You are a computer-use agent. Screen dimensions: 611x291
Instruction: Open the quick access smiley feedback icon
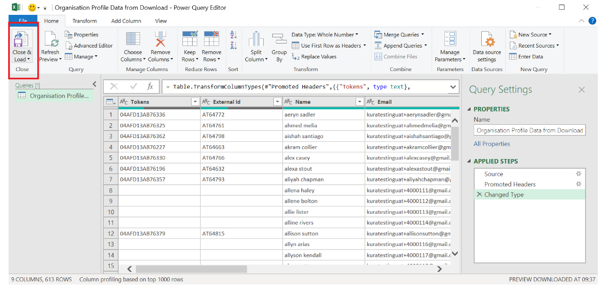pos(32,7)
